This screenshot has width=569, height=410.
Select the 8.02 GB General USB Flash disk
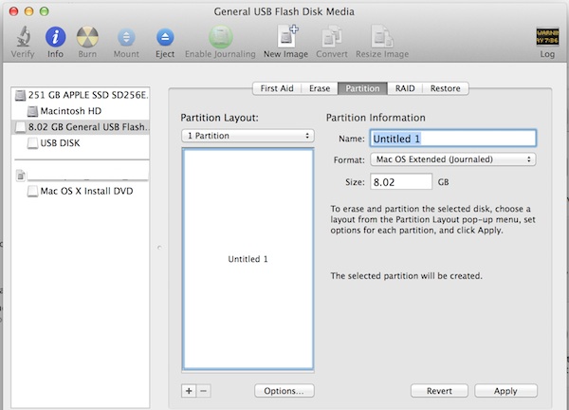point(81,127)
